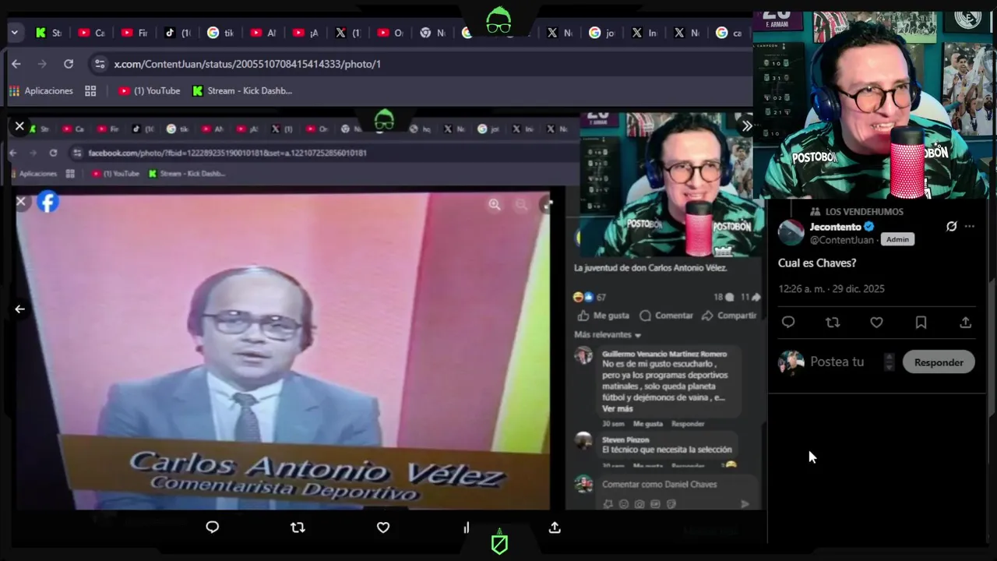This screenshot has width=997, height=561.
Task: Open the three-dot more menu on tweet
Action: [x=970, y=227]
